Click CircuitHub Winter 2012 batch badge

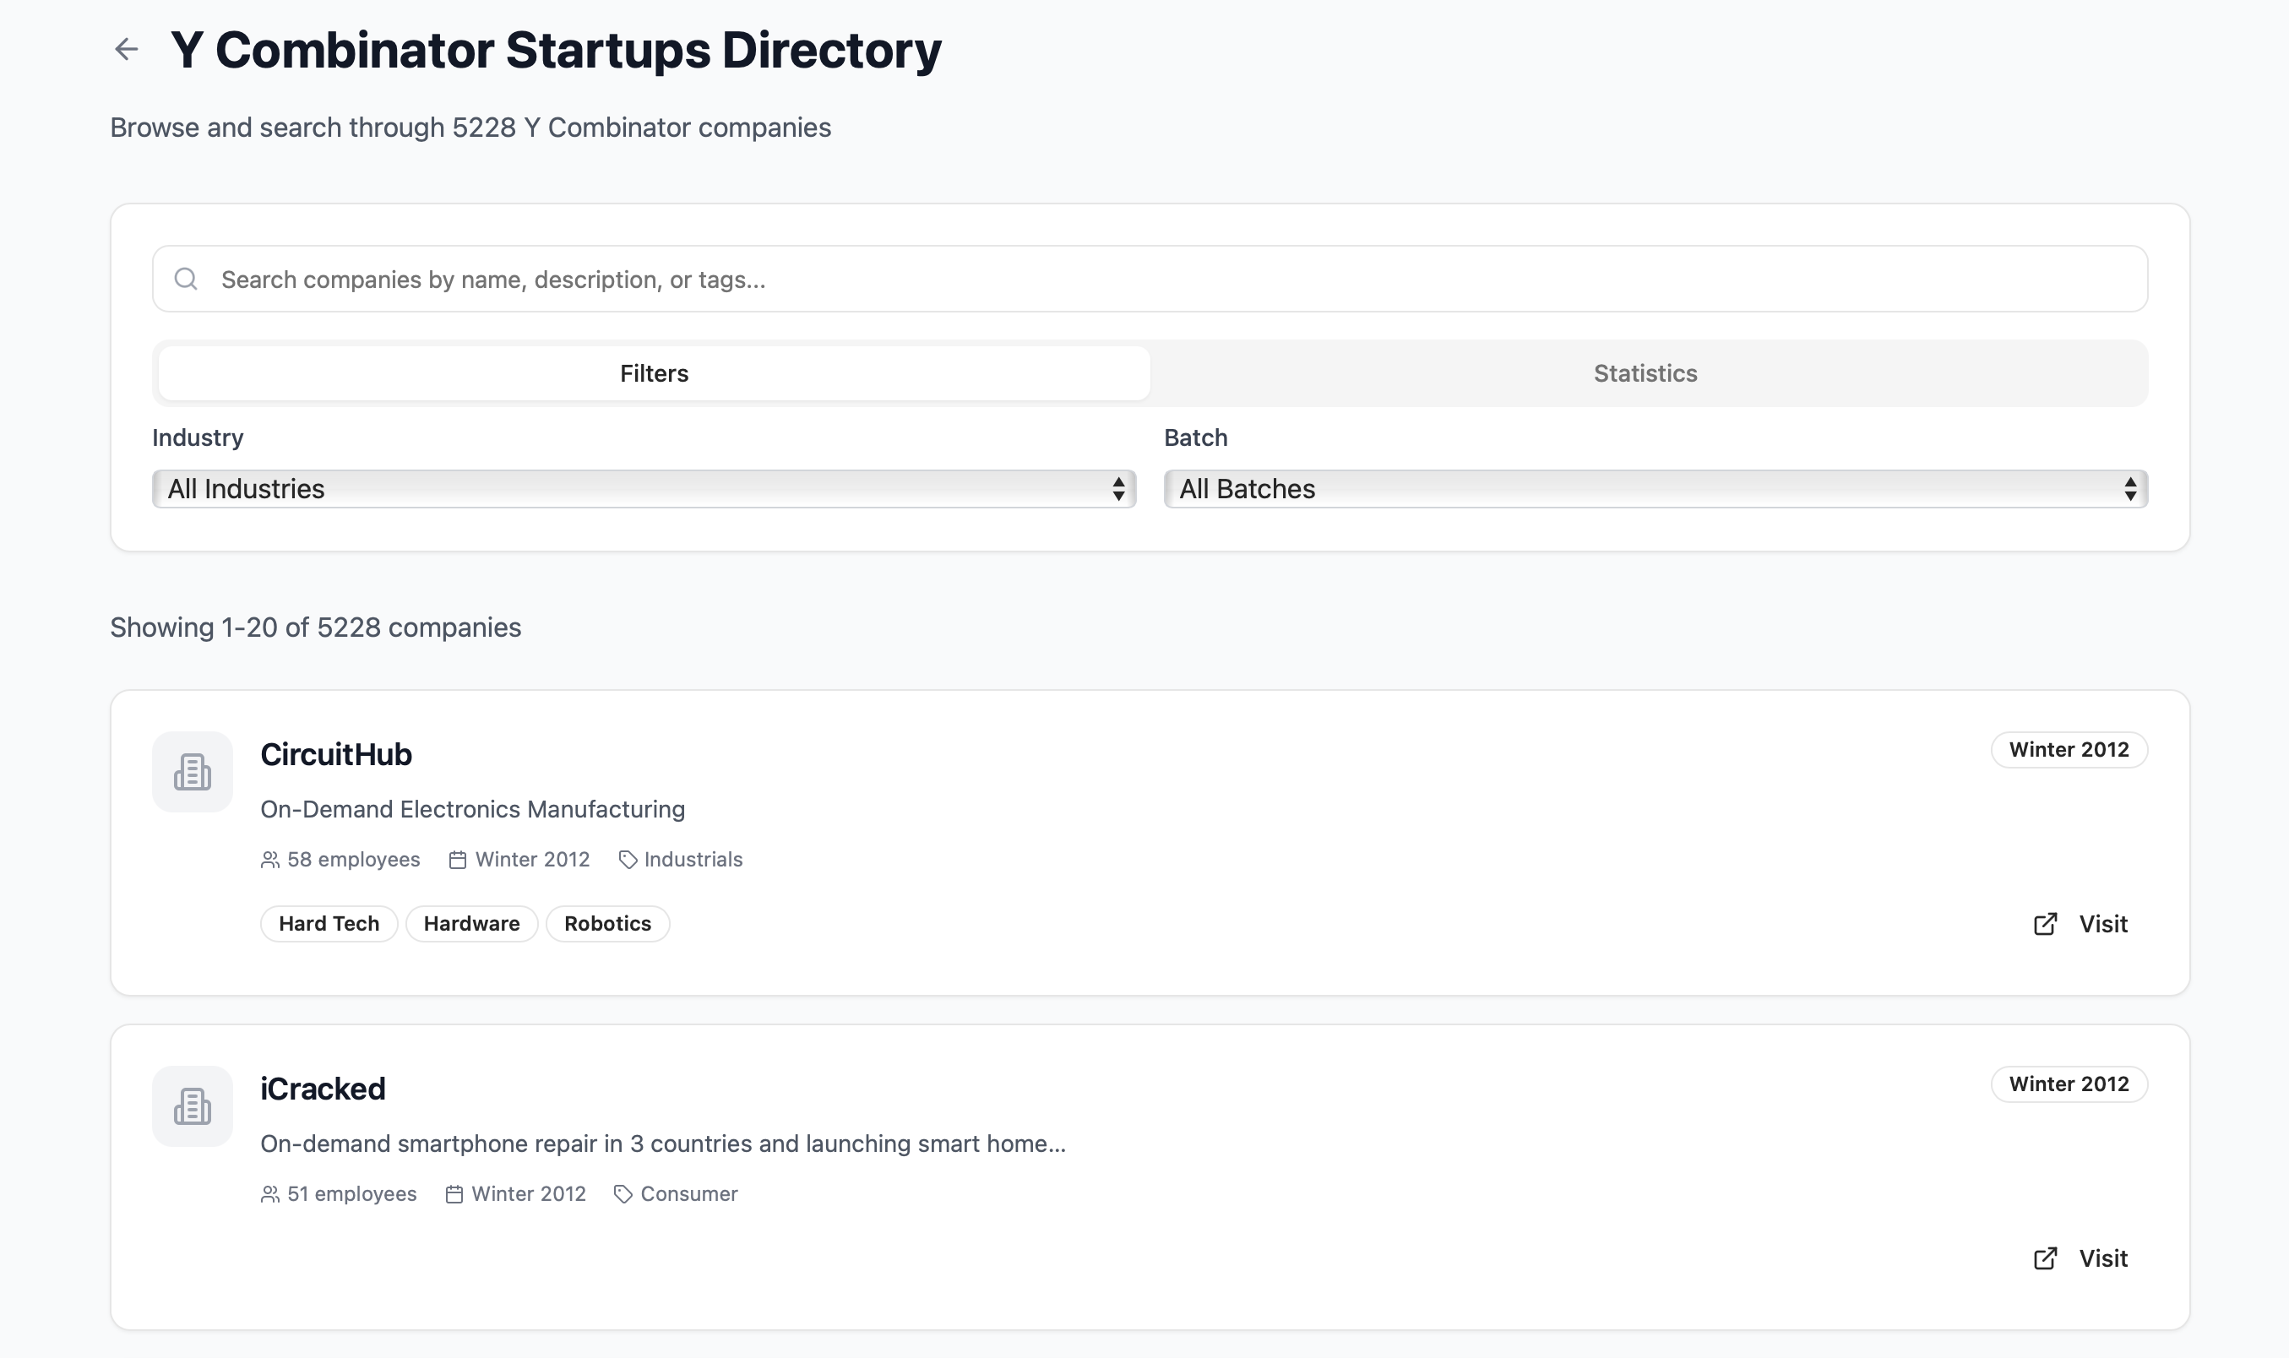(2068, 749)
